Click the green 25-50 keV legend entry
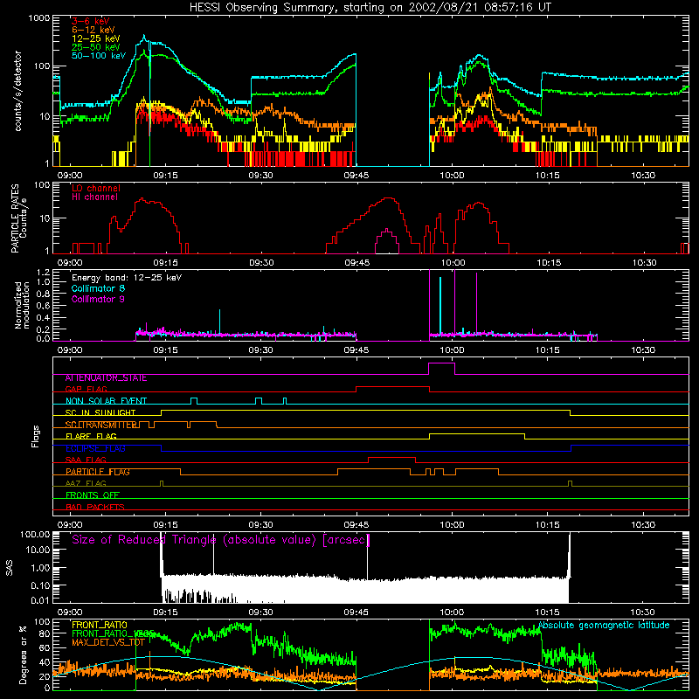Image resolution: width=699 pixels, height=699 pixels. [x=96, y=47]
